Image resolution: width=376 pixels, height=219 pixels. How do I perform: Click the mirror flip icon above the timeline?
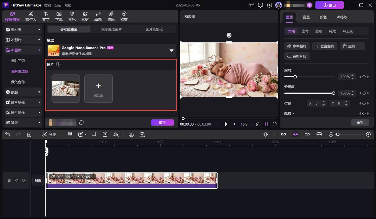point(116,135)
